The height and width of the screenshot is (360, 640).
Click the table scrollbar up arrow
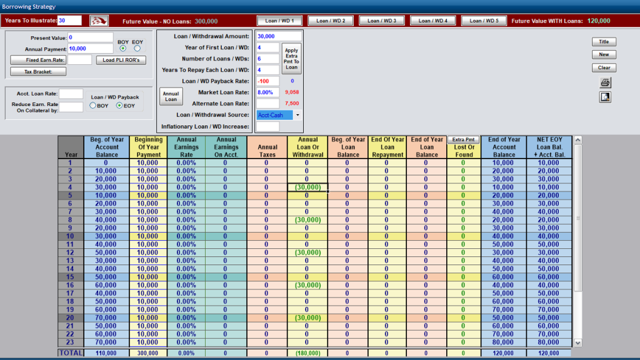(x=577, y=140)
